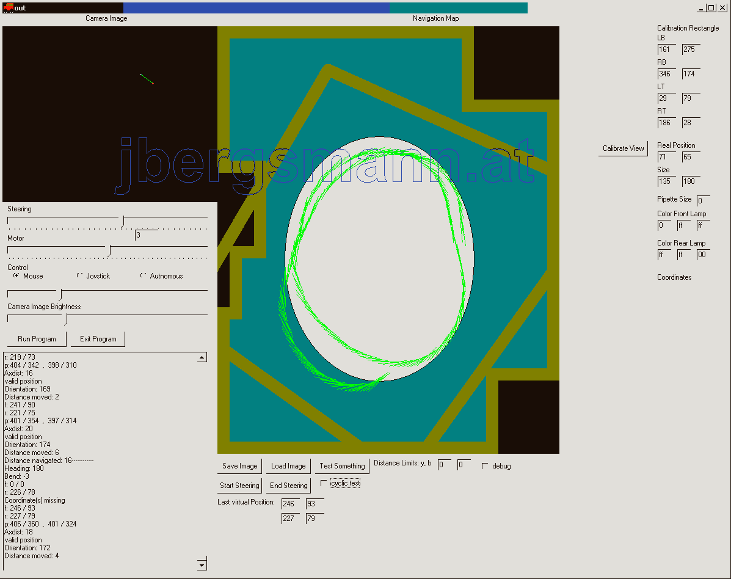Click the LT field containing 29

[666, 98]
